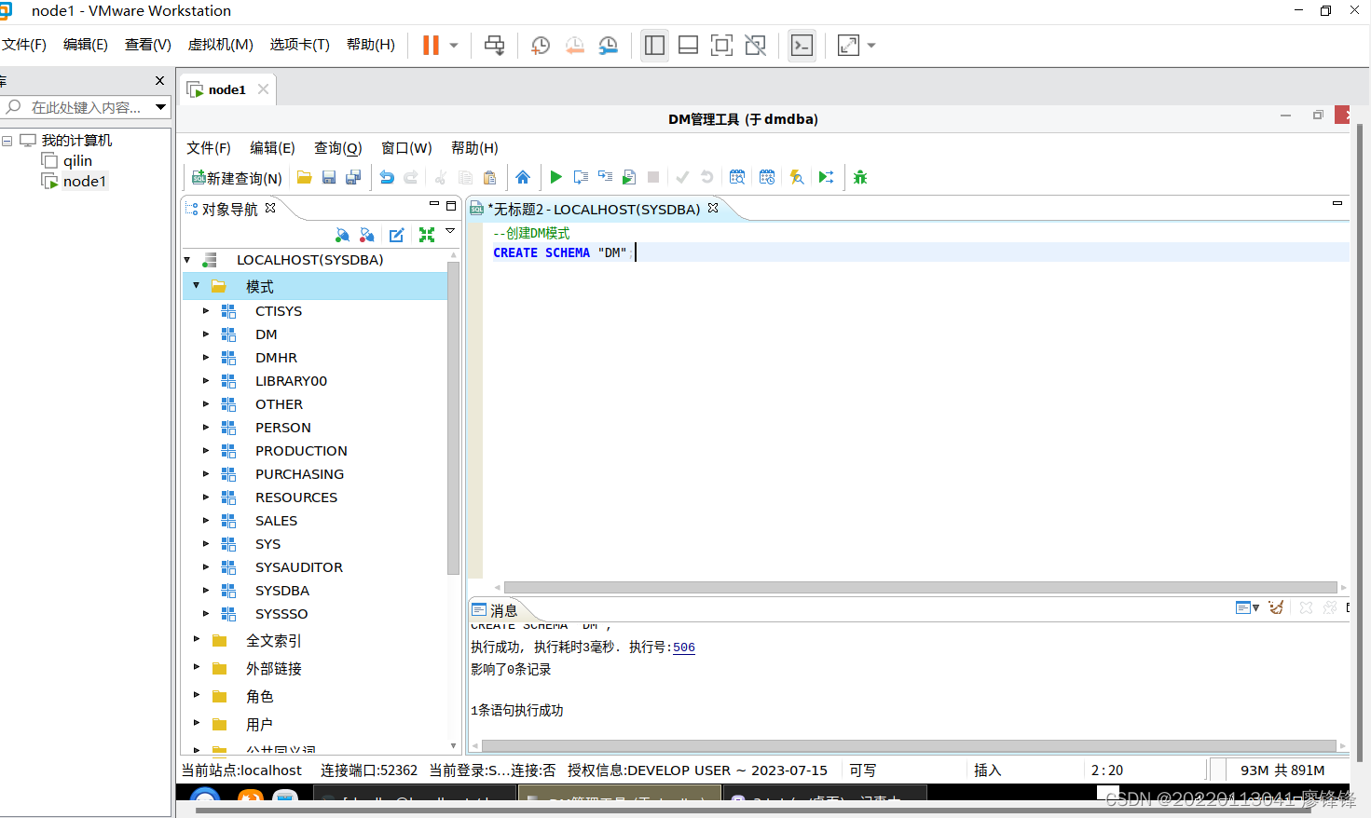Open the library search dropdown arrow
Image resolution: width=1371 pixels, height=818 pixels.
[161, 107]
